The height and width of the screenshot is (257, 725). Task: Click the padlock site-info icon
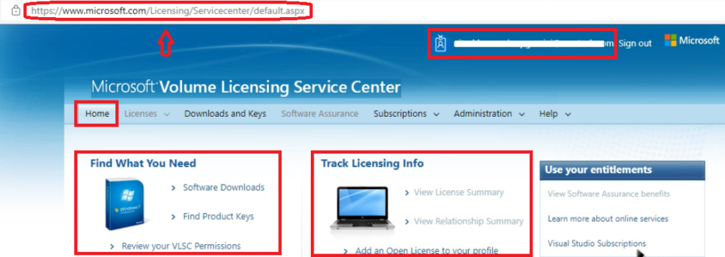16,11
